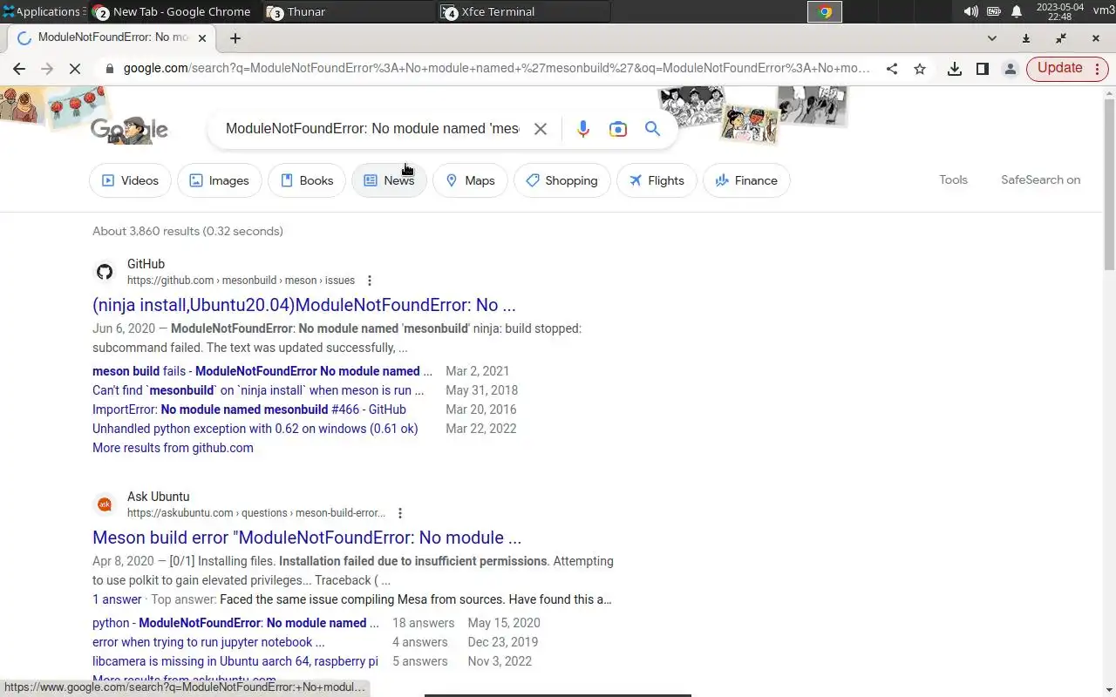Screen dimensions: 1116x697
Task: Click the blue magnifier search button
Action: (x=652, y=129)
